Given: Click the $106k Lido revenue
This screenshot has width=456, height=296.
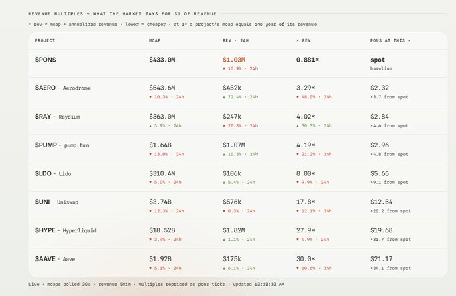Looking at the screenshot, I should pyautogui.click(x=232, y=173).
